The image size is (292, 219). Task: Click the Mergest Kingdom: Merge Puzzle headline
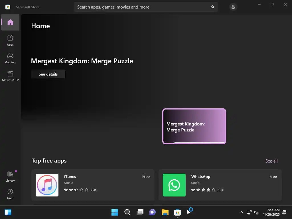[x=82, y=61]
